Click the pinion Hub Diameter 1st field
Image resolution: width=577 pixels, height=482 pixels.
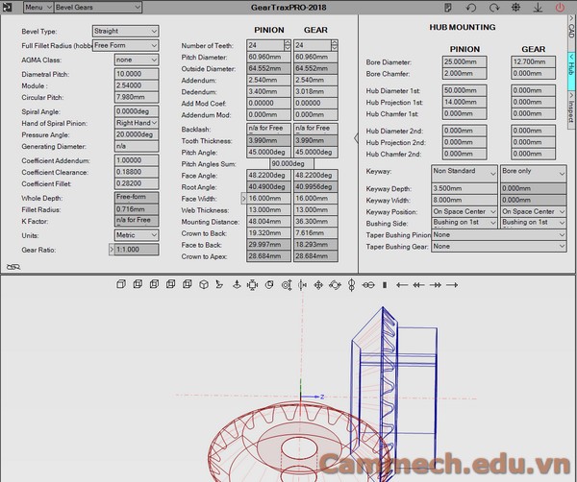[x=464, y=90]
